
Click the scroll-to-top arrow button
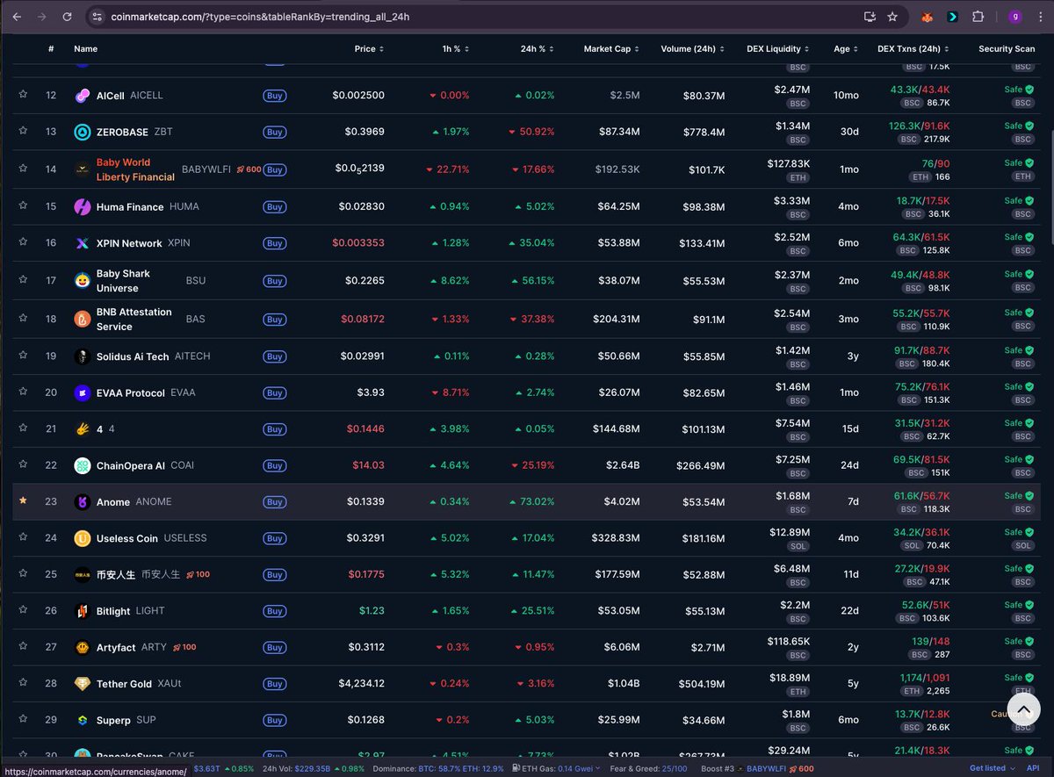coord(1024,710)
